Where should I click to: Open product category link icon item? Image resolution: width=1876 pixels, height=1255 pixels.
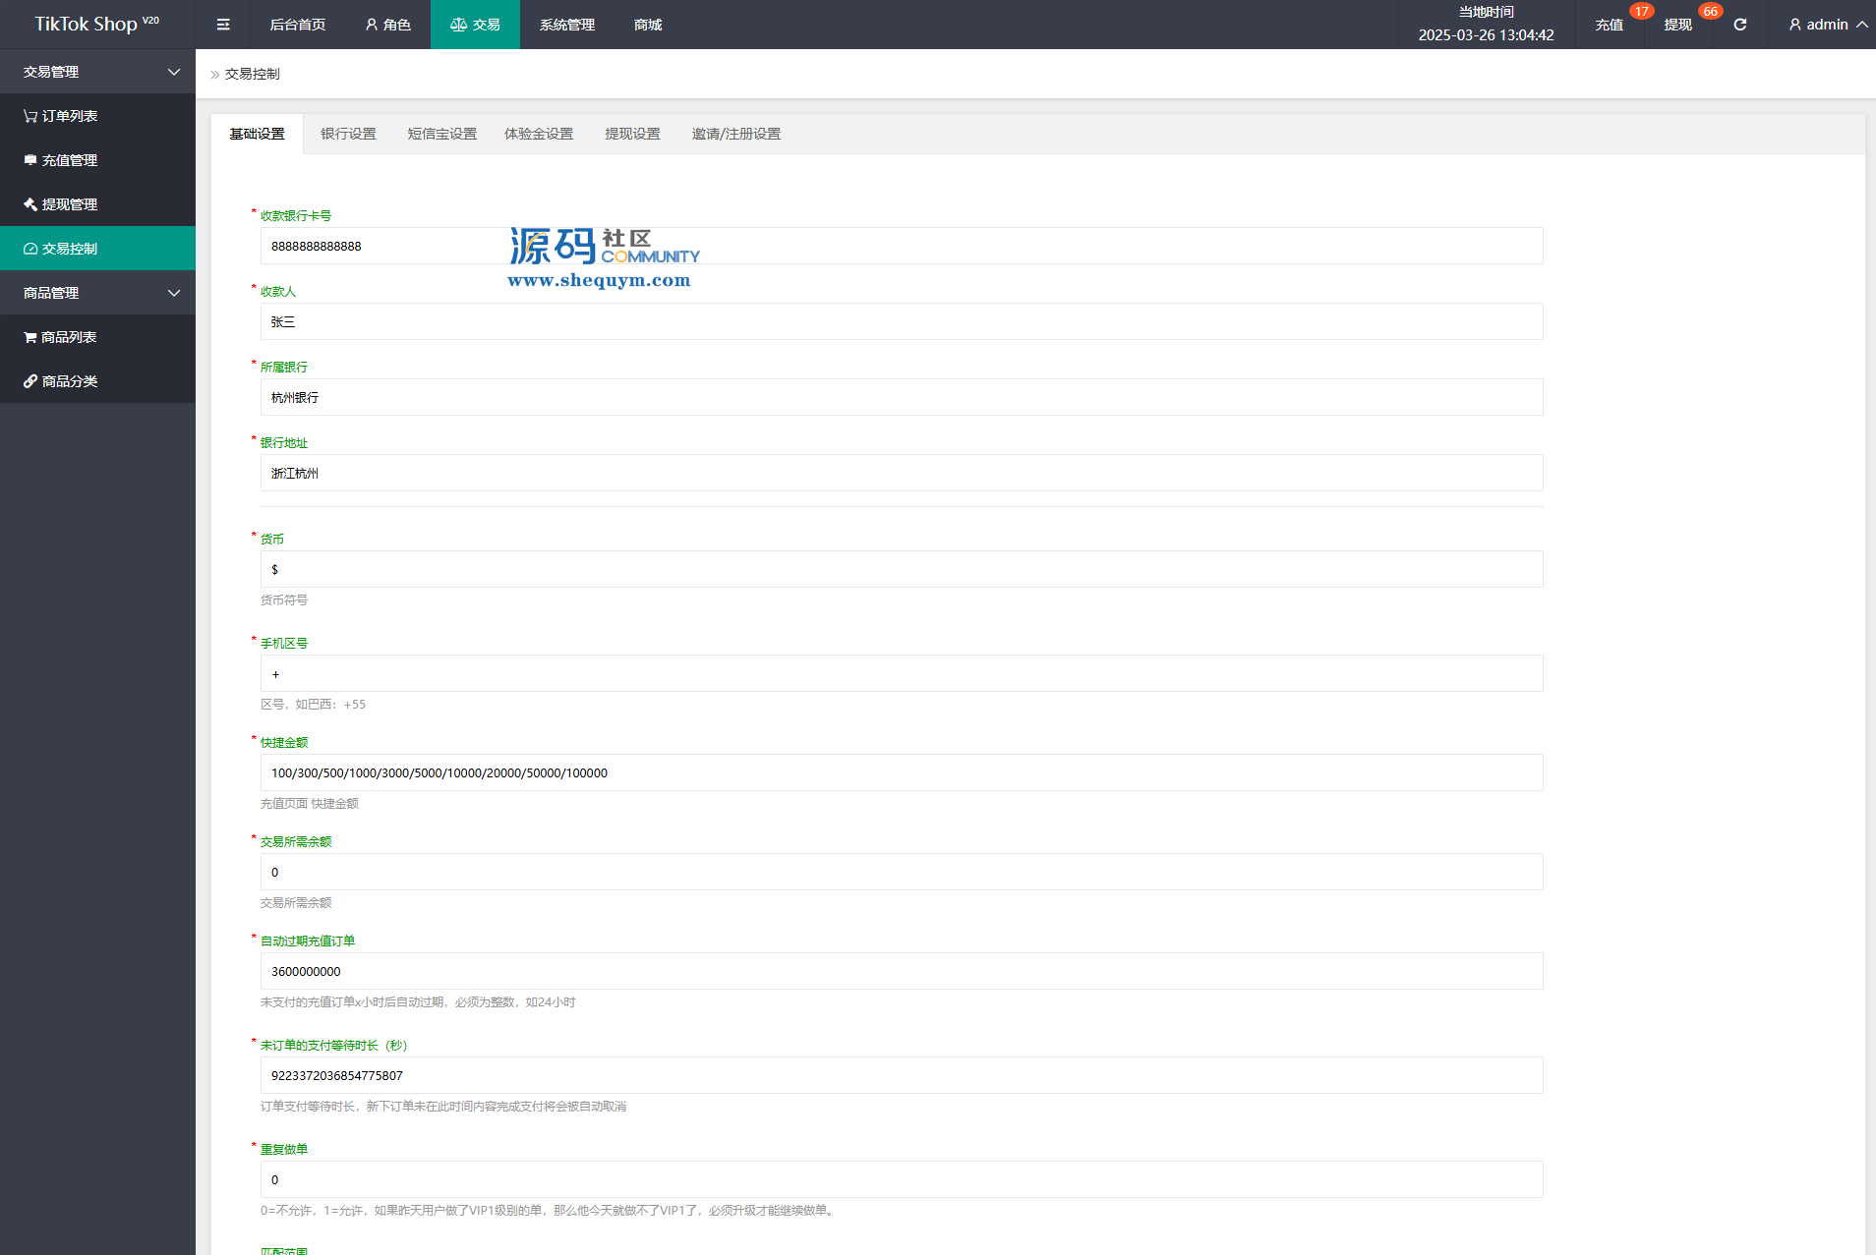tap(61, 381)
